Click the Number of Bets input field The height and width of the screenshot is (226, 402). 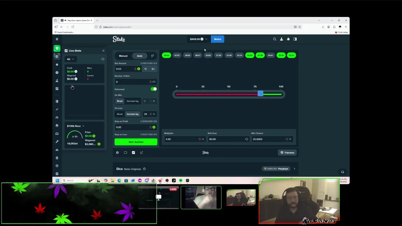pyautogui.click(x=136, y=82)
